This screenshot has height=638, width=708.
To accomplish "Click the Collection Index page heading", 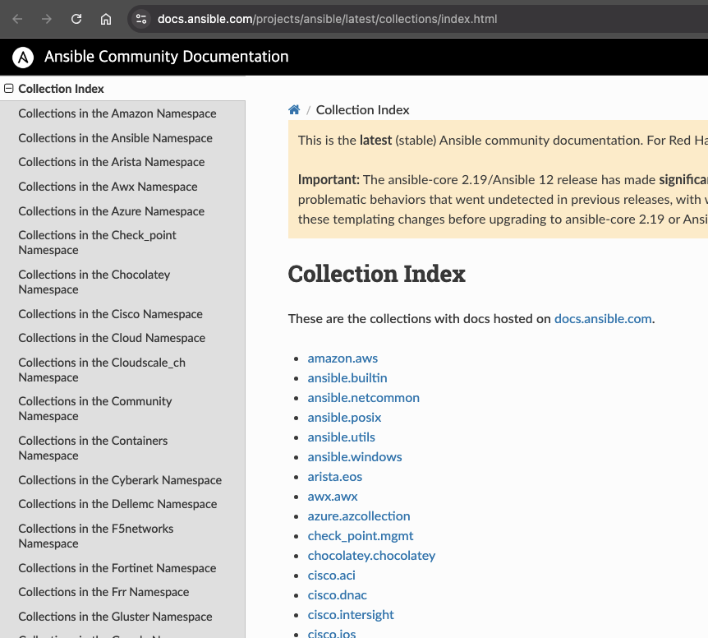I will [376, 274].
